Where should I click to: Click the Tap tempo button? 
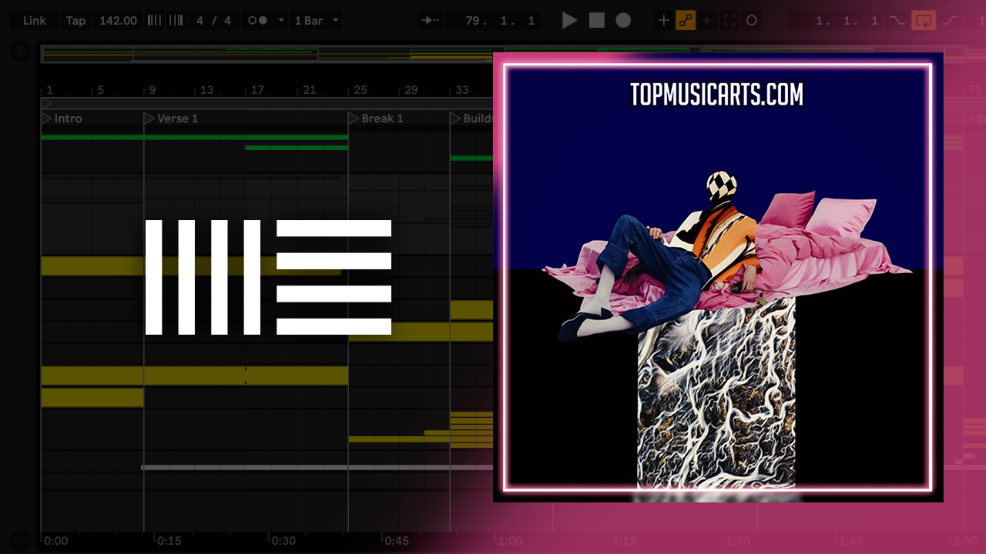pyautogui.click(x=75, y=21)
